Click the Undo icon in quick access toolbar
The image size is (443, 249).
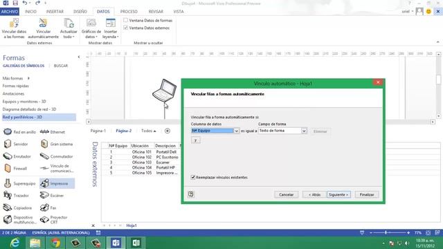[x=25, y=3]
